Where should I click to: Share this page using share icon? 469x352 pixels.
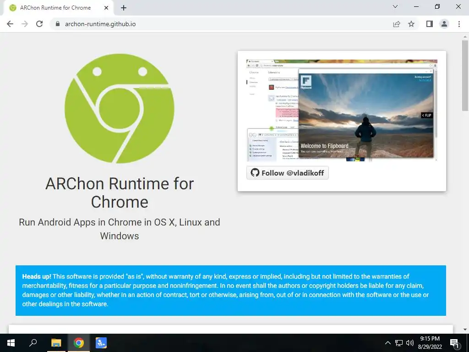[397, 24]
